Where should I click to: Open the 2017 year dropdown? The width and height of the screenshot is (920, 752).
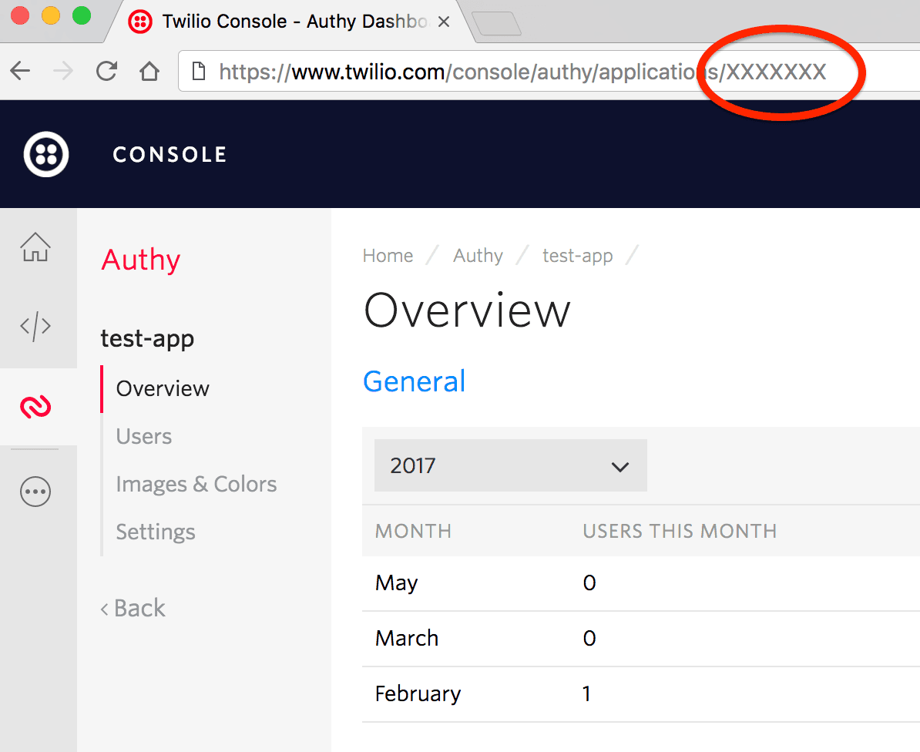[510, 465]
